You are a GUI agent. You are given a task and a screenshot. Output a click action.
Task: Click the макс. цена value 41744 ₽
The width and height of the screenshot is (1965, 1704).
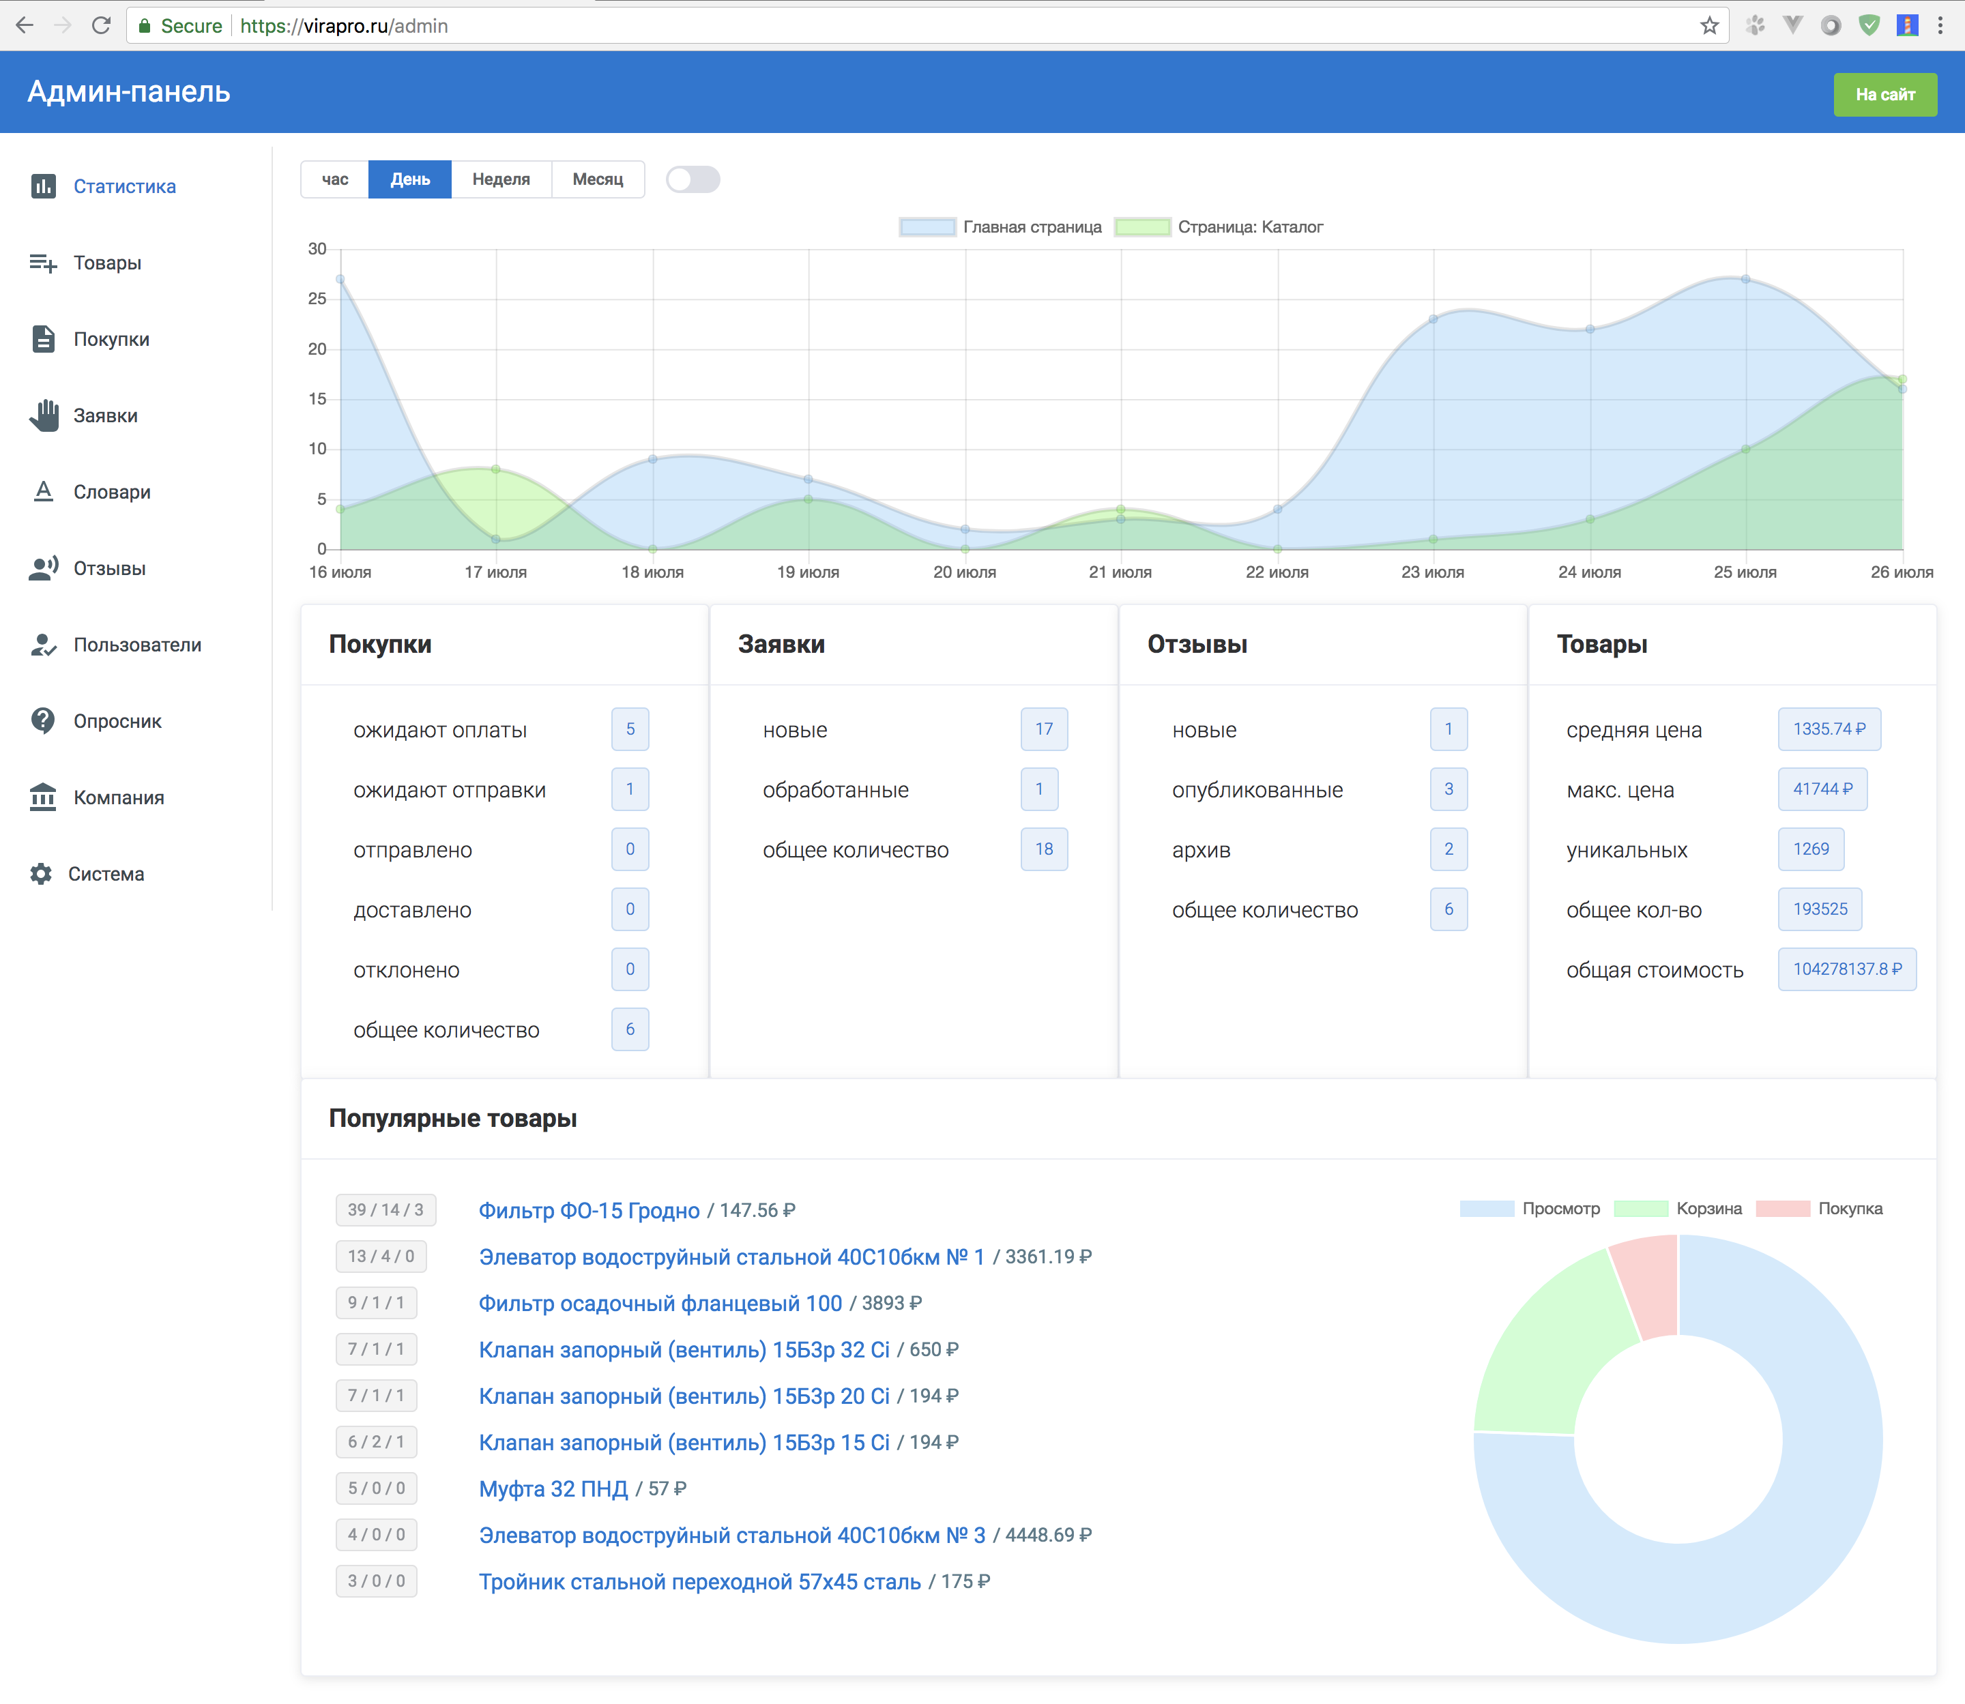[1822, 789]
